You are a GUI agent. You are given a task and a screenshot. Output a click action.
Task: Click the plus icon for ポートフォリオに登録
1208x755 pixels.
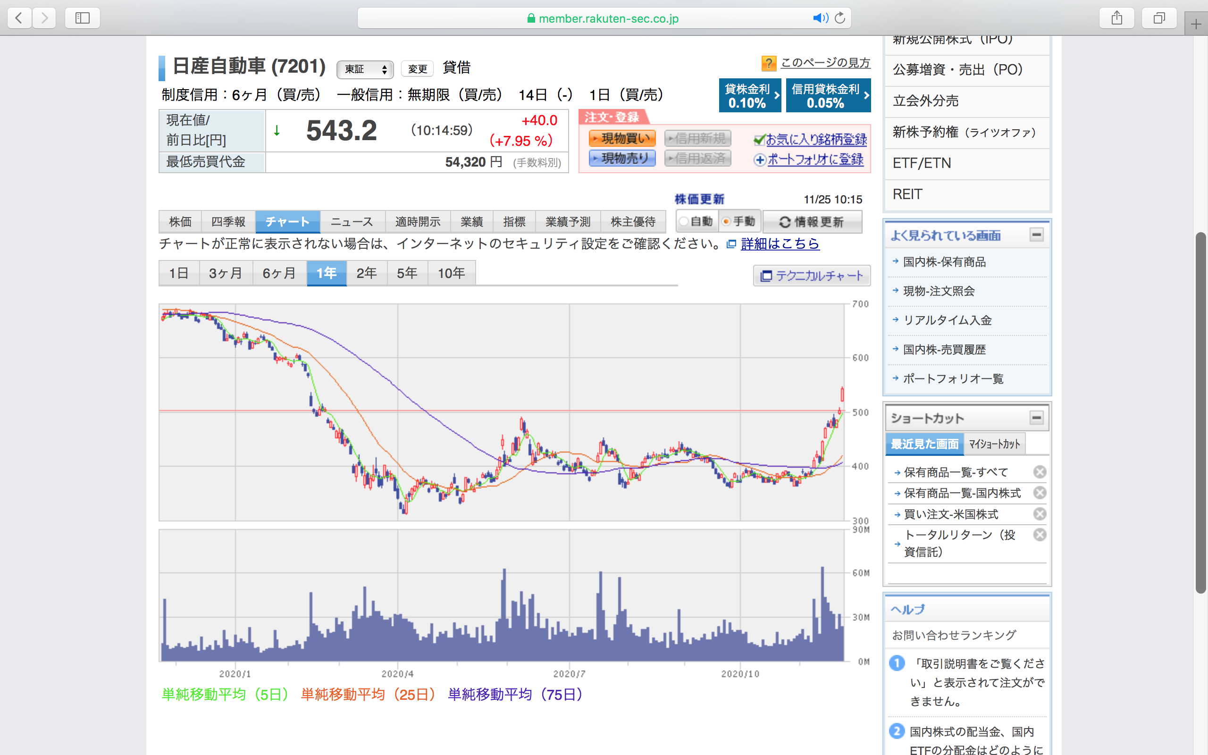point(760,160)
